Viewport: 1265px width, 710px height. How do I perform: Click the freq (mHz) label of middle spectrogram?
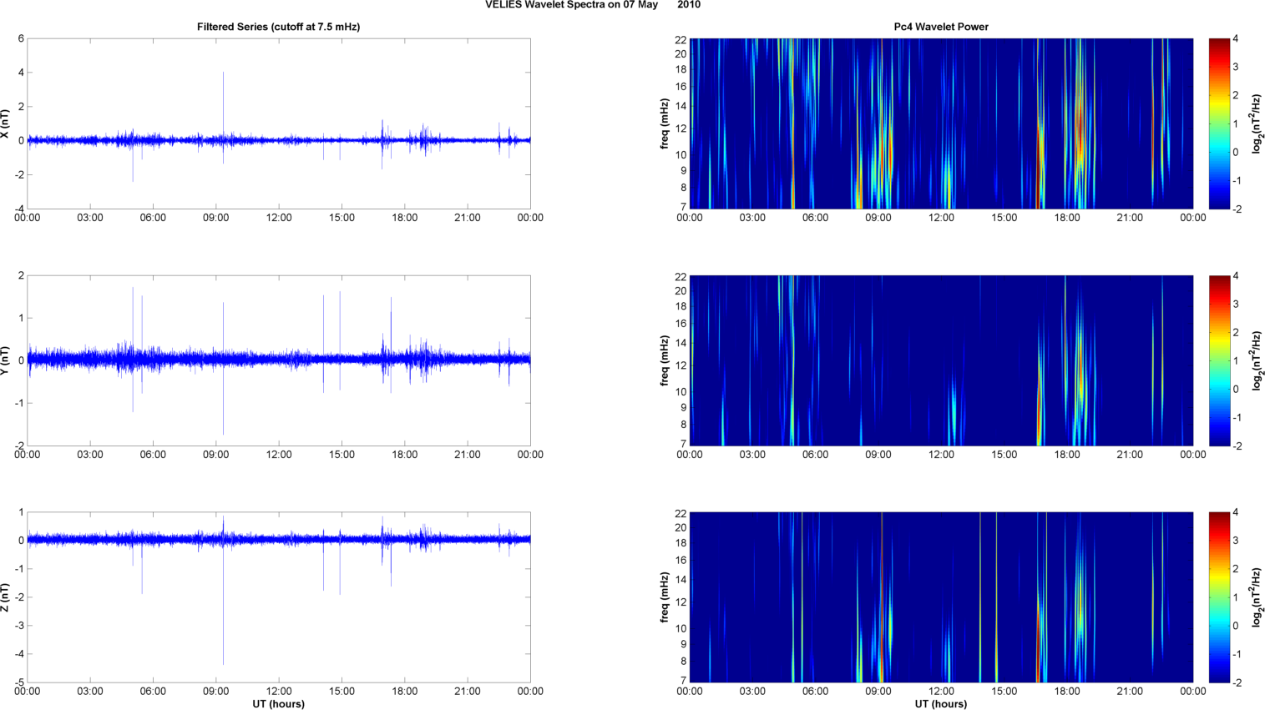click(665, 360)
